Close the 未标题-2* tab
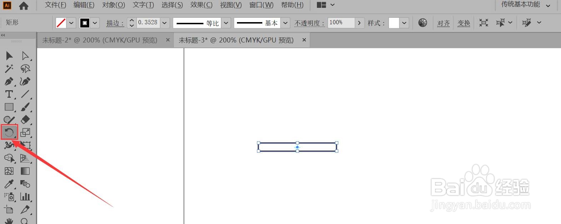The height and width of the screenshot is (224, 561). coord(168,40)
